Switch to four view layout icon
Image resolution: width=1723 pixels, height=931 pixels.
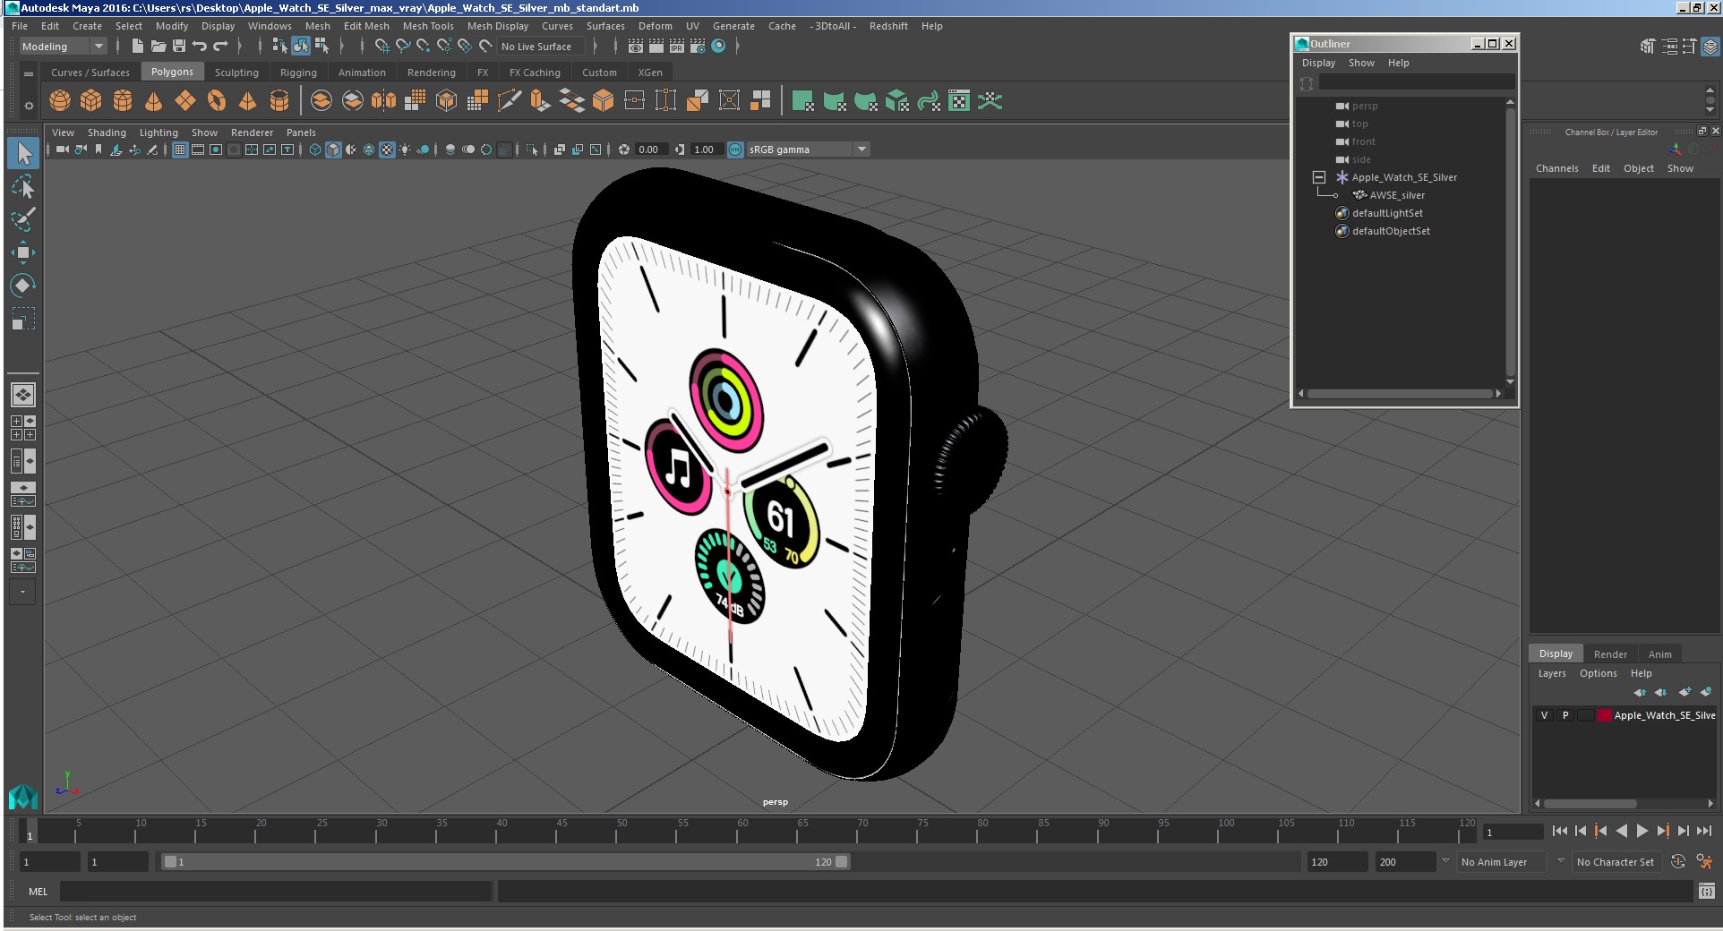23,428
